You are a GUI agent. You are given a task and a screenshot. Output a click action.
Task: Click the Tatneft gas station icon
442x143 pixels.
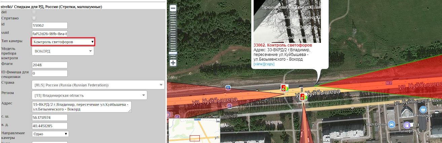pos(406,125)
